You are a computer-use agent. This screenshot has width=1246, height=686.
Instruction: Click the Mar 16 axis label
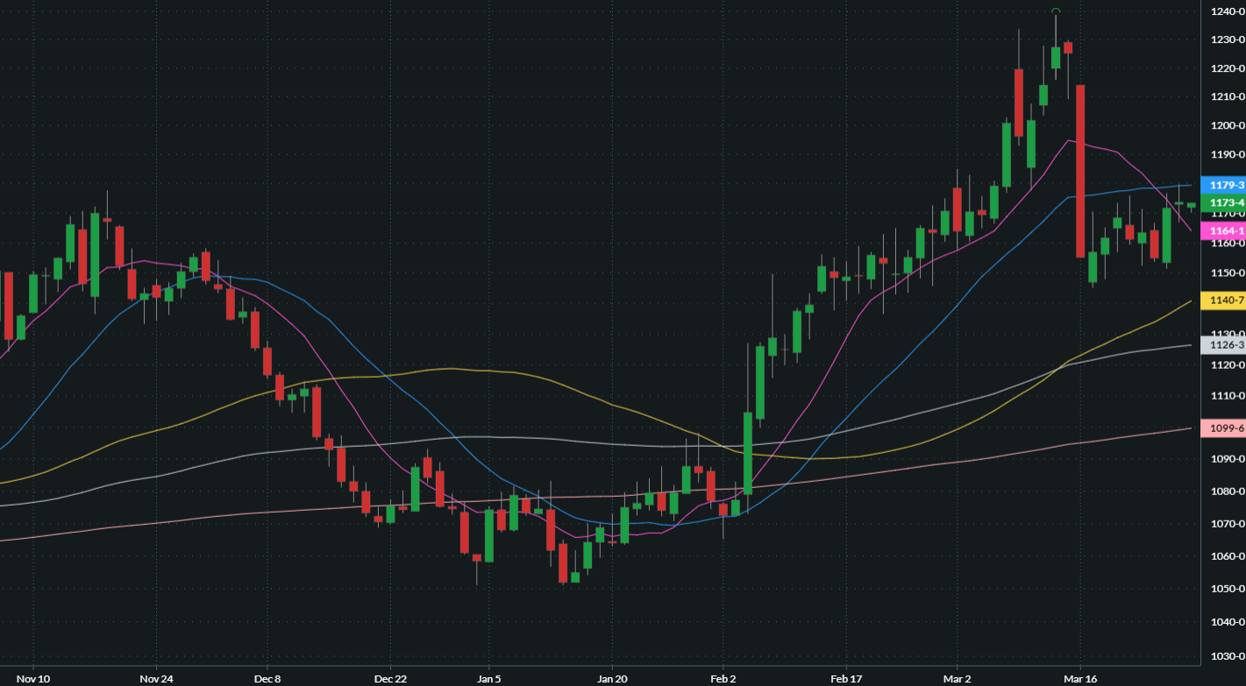point(1081,678)
